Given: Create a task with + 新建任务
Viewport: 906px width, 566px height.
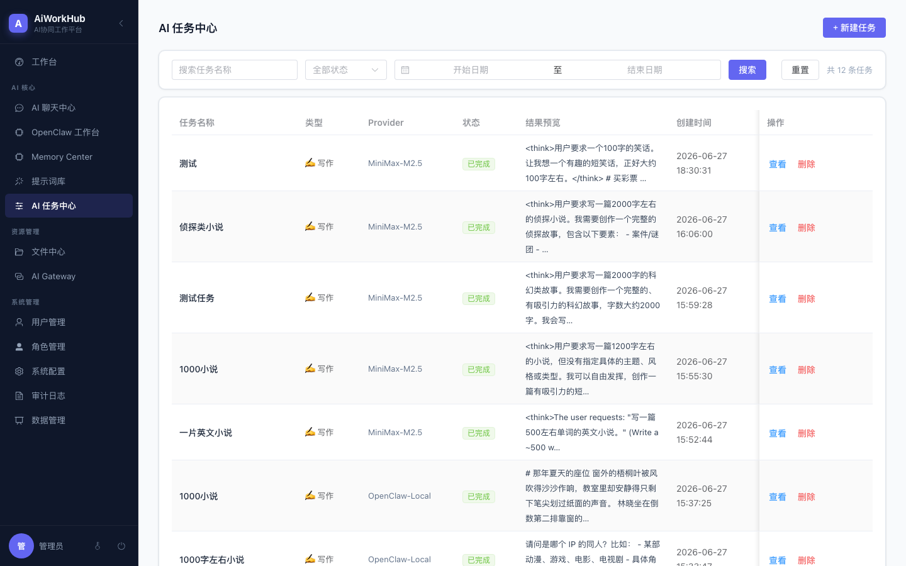Looking at the screenshot, I should coord(854,28).
